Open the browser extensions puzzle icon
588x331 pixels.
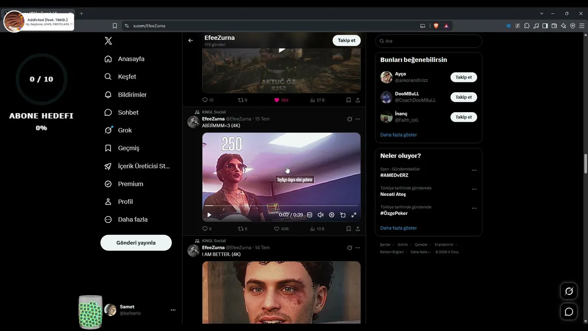(x=526, y=26)
